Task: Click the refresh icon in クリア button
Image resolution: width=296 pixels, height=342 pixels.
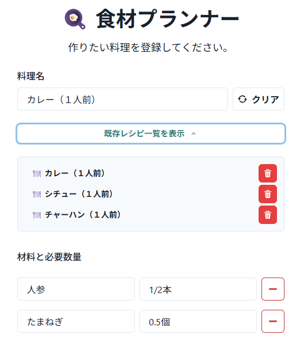Action: click(242, 99)
